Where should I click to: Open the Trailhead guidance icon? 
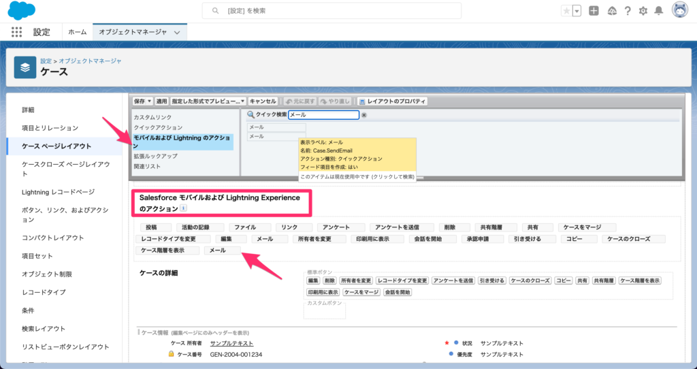(612, 11)
